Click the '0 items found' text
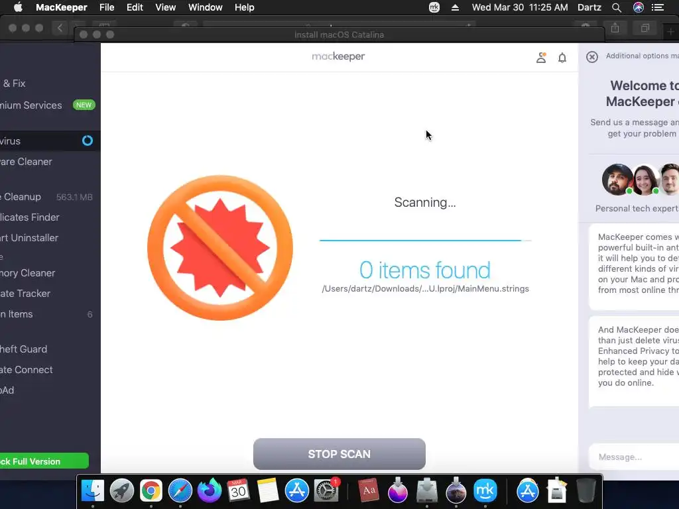The height and width of the screenshot is (509, 679). tap(425, 270)
